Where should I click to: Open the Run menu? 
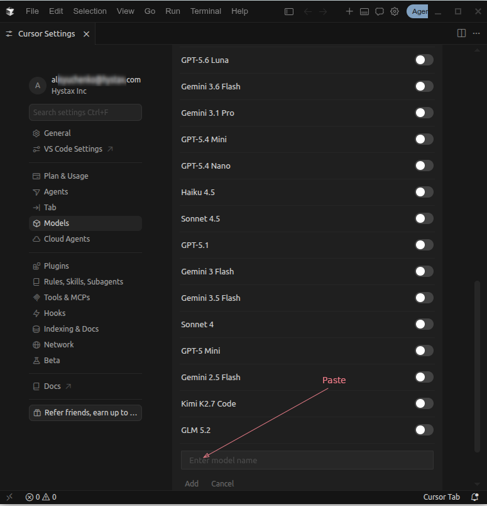coord(172,11)
